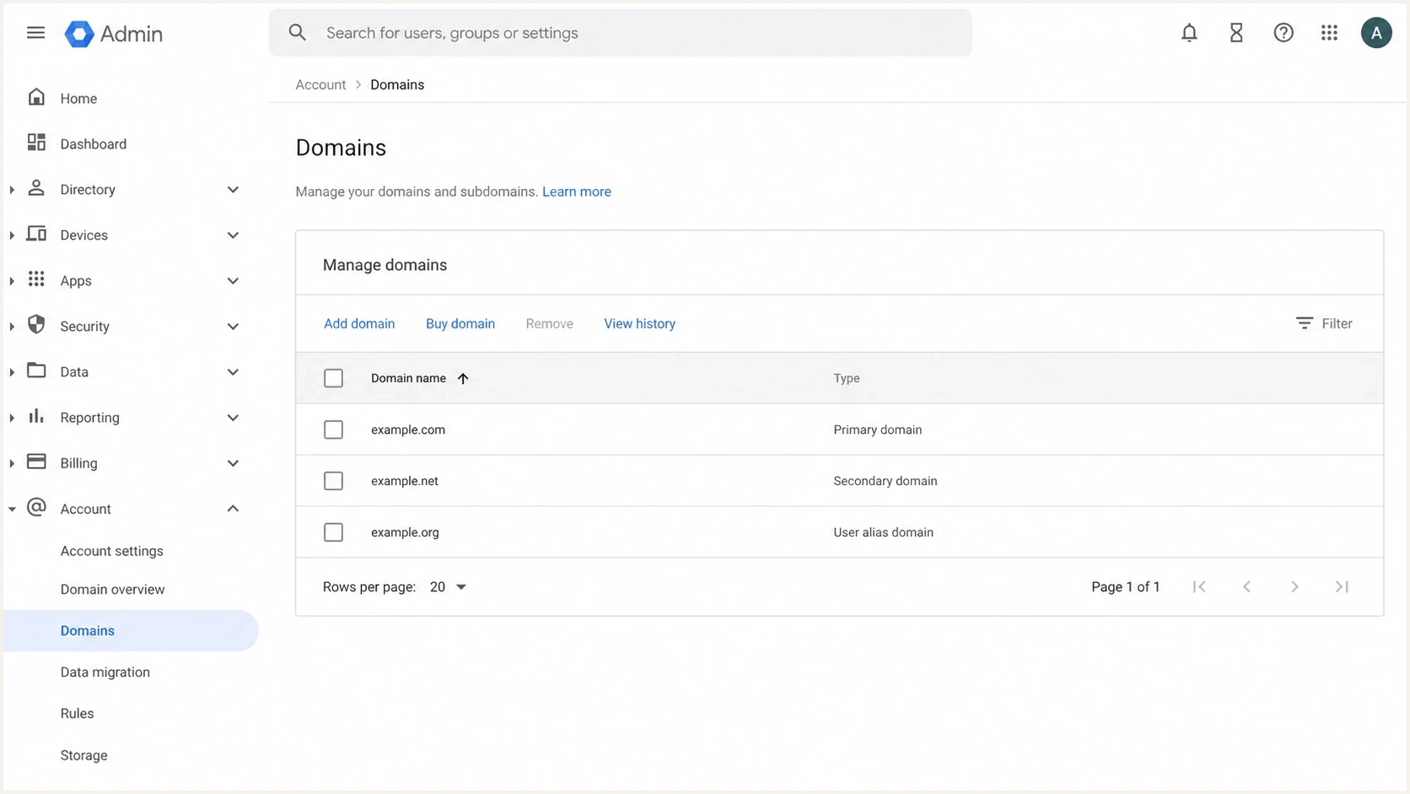The width and height of the screenshot is (1410, 794).
Task: Go to previous page of table
Action: pos(1246,586)
